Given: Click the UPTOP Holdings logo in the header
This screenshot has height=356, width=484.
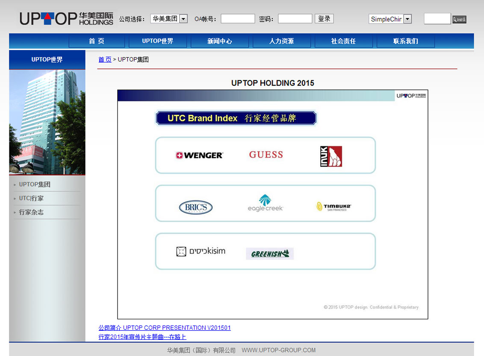Looking at the screenshot, I should pos(66,19).
